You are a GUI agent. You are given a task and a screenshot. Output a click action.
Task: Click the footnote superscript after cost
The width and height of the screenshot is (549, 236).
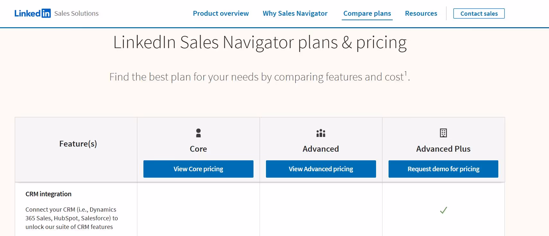point(405,73)
